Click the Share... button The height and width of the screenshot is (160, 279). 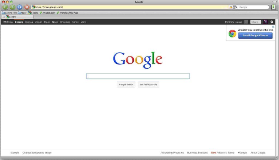click(x=256, y=22)
